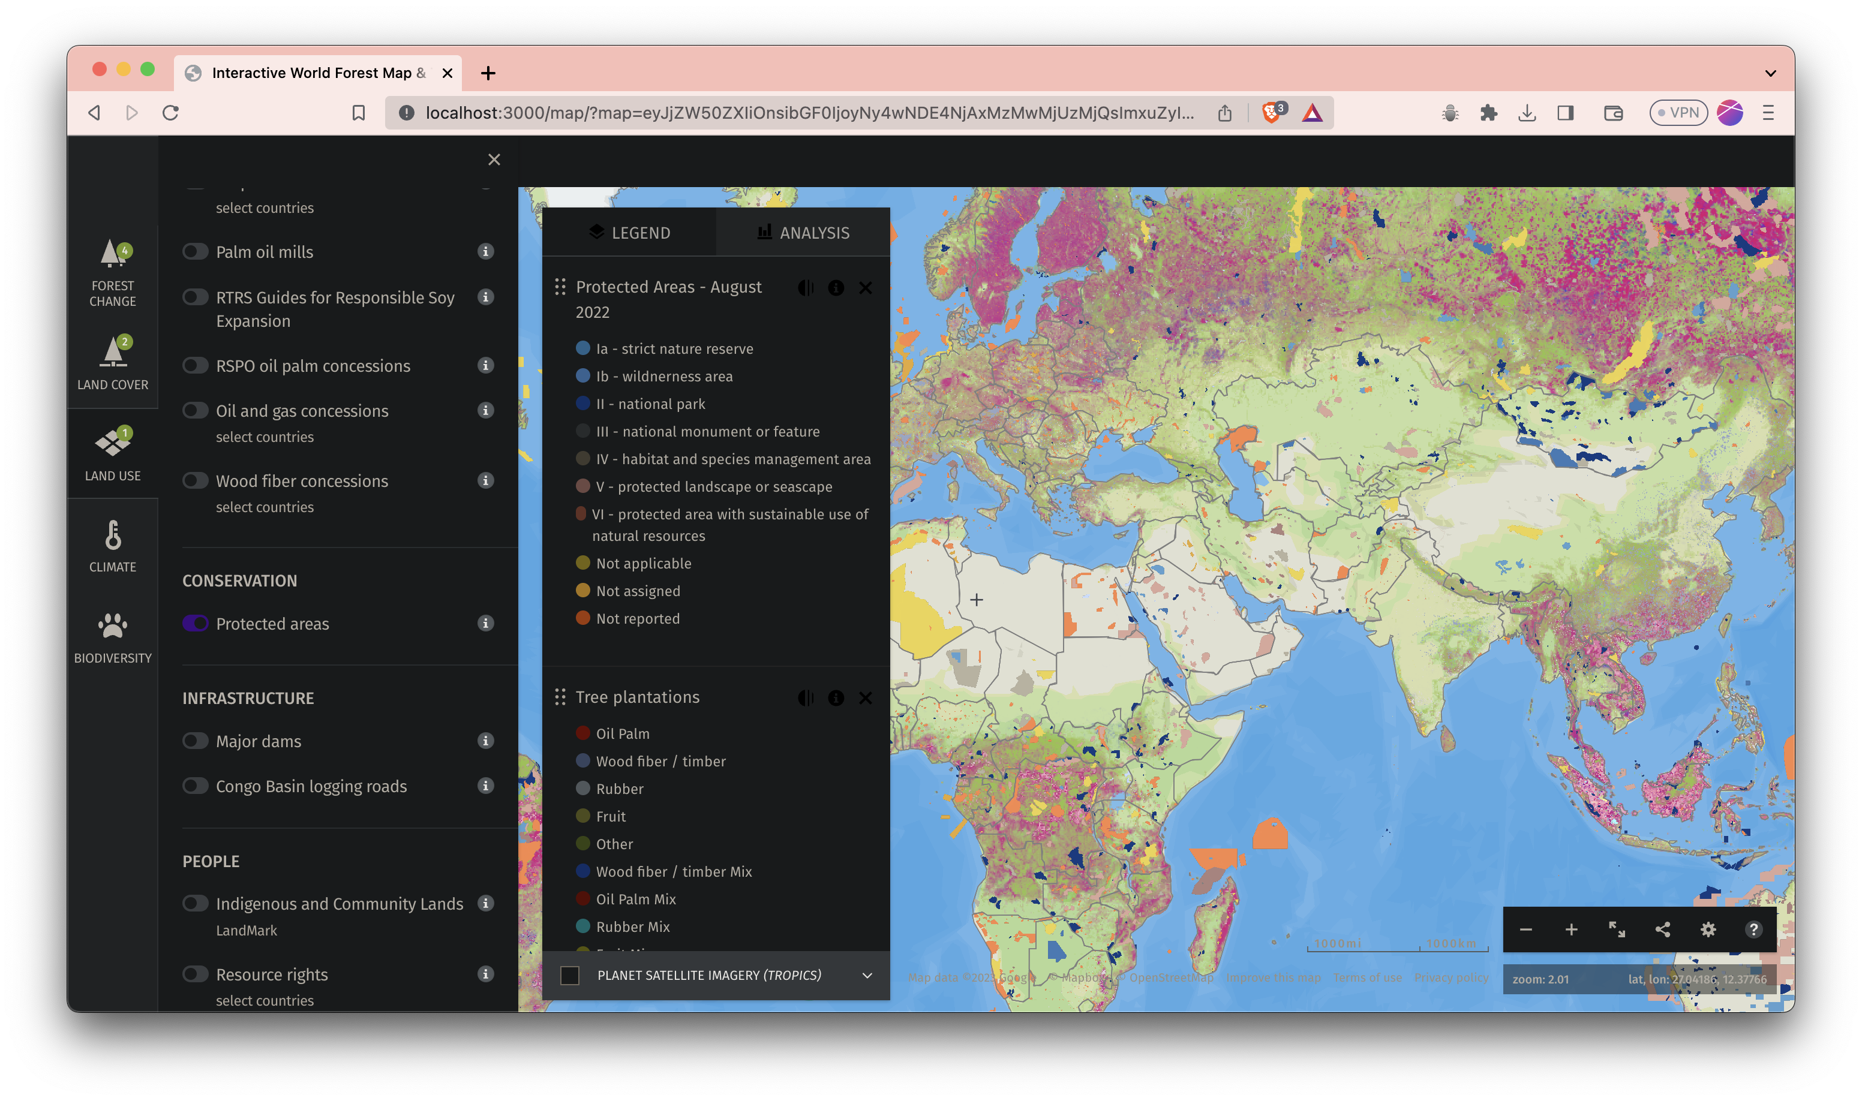Enable the Palm oil mills layer

tap(195, 251)
